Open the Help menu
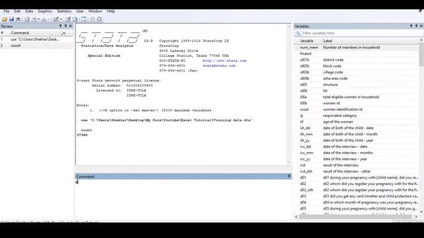 point(111,11)
